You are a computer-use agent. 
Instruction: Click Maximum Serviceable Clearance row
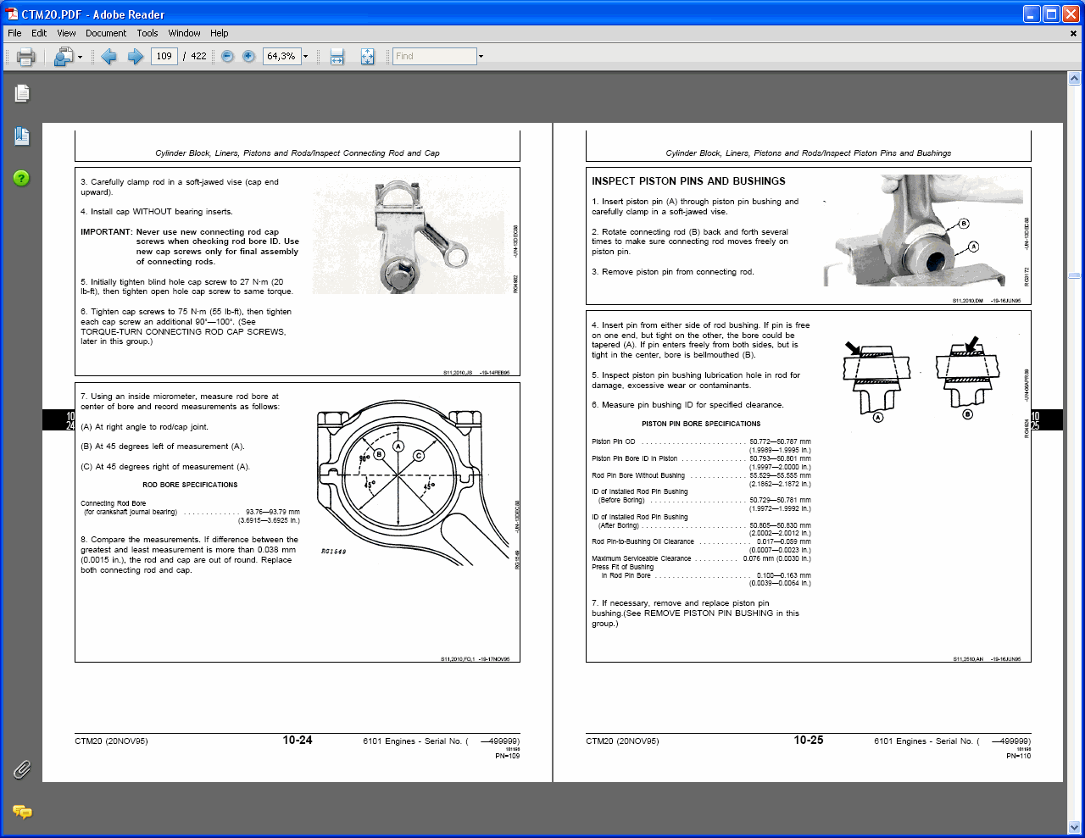coord(701,558)
